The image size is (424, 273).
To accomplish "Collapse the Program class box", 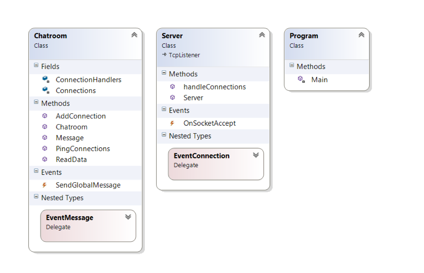I will click(x=361, y=35).
